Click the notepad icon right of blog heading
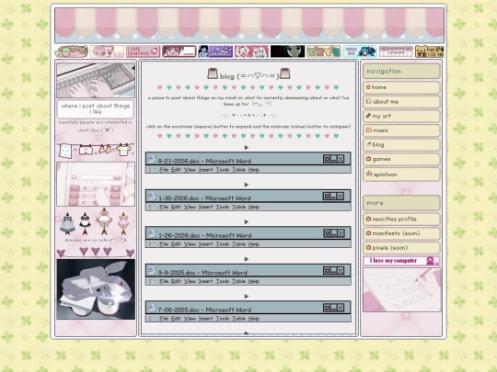 (284, 73)
